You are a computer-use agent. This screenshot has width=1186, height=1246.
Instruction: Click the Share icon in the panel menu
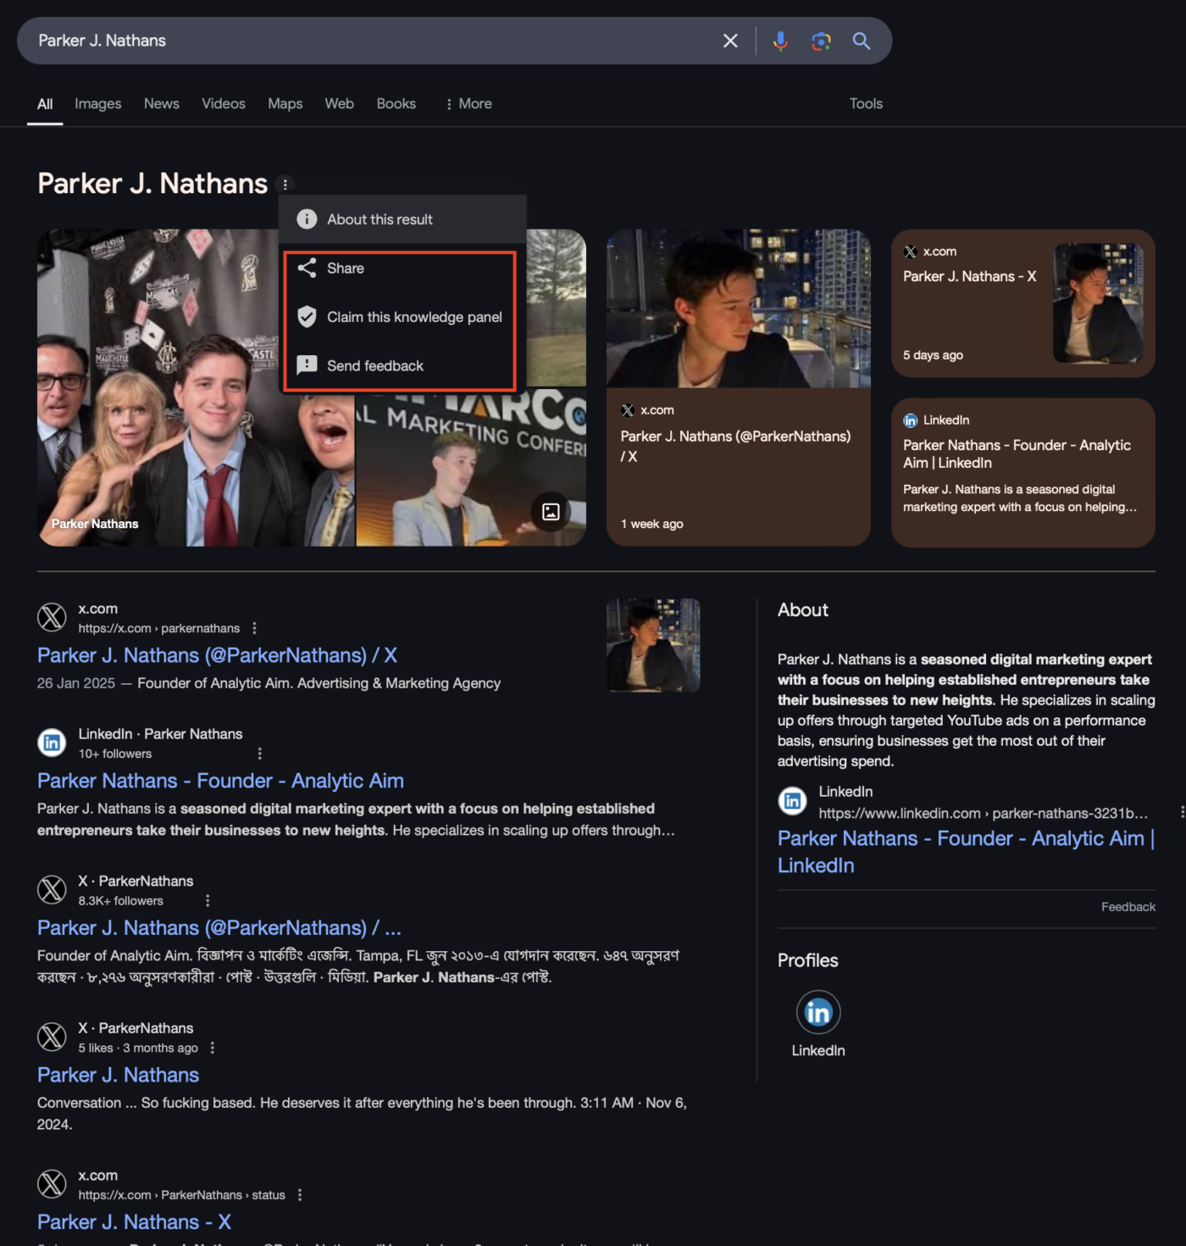coord(306,268)
